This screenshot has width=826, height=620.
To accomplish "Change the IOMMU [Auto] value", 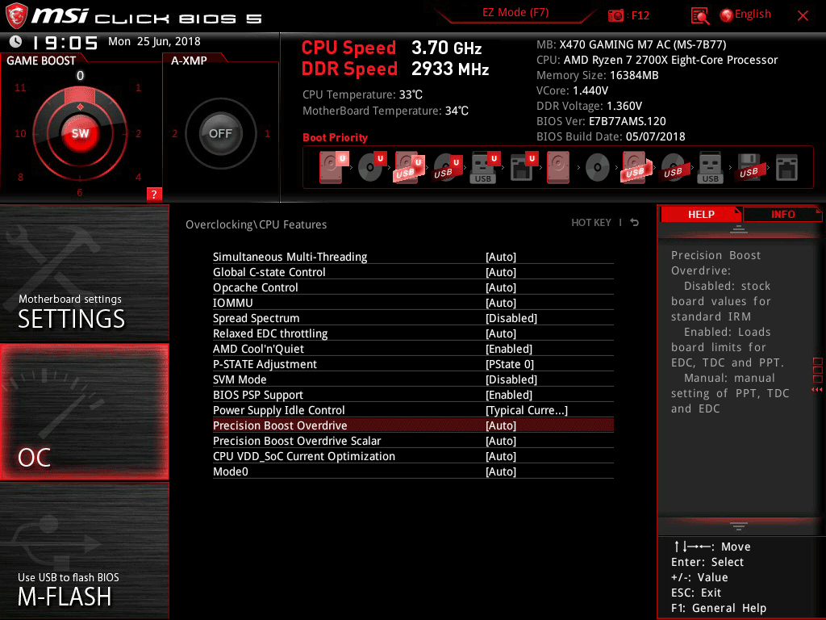I will pyautogui.click(x=500, y=303).
